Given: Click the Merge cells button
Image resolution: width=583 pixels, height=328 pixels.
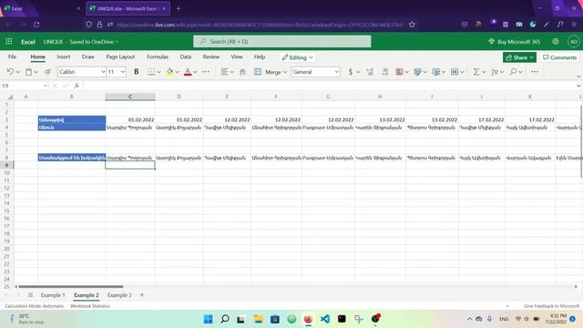Looking at the screenshot, I should [x=268, y=72].
